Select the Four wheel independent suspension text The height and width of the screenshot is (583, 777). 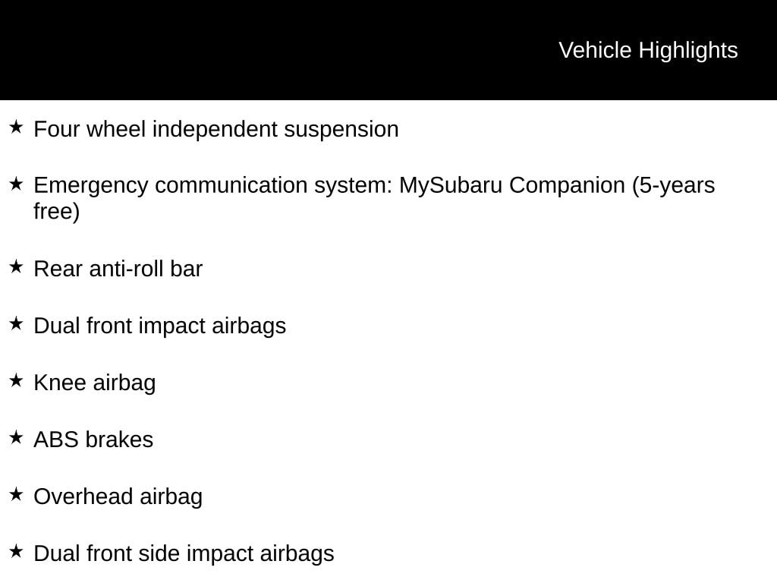click(x=216, y=129)
